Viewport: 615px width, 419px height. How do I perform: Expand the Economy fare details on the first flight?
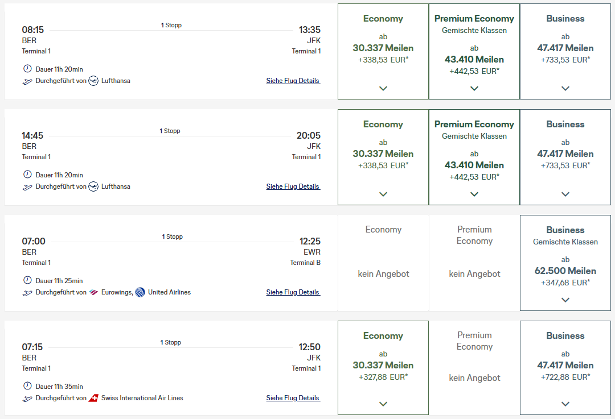pyautogui.click(x=383, y=88)
